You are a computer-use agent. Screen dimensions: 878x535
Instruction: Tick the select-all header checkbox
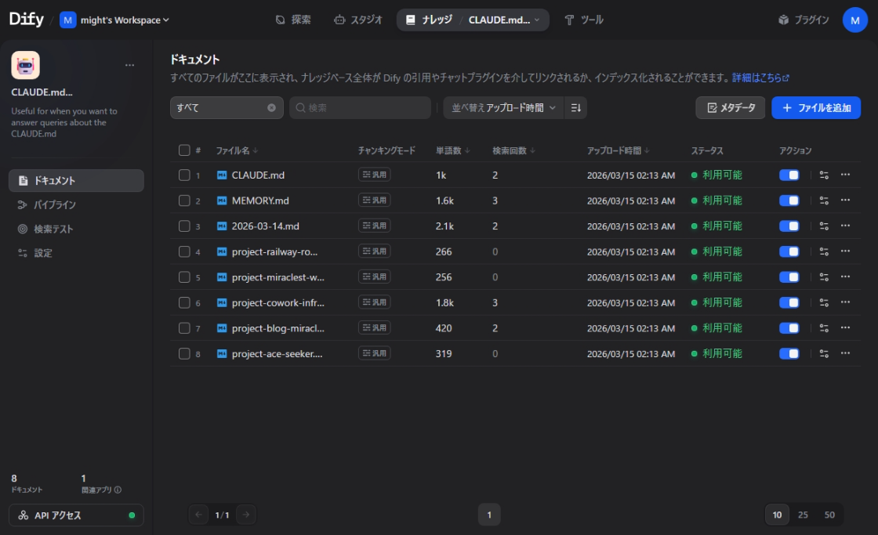184,150
